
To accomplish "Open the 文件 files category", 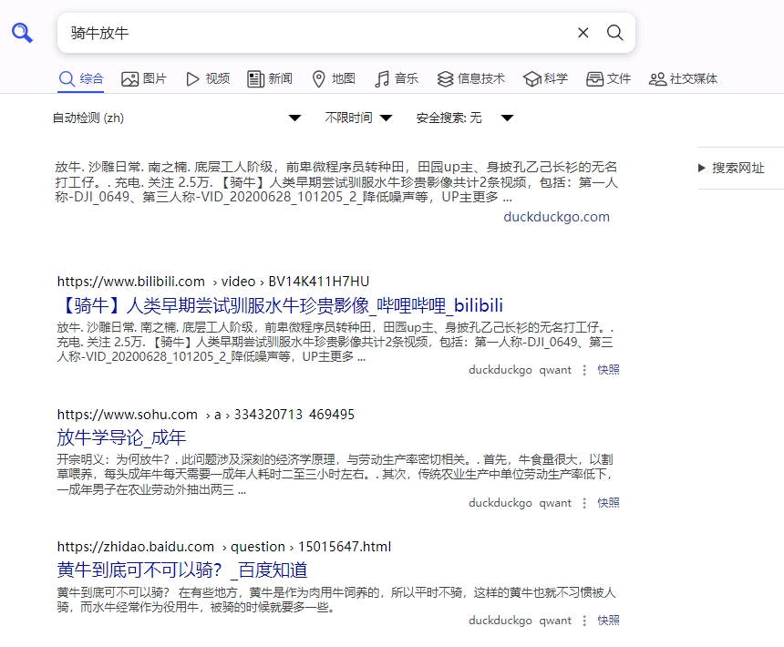I will [608, 79].
